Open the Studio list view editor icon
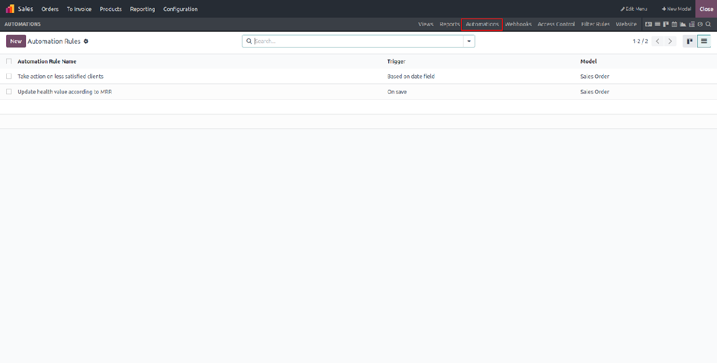717x363 pixels. [x=657, y=24]
